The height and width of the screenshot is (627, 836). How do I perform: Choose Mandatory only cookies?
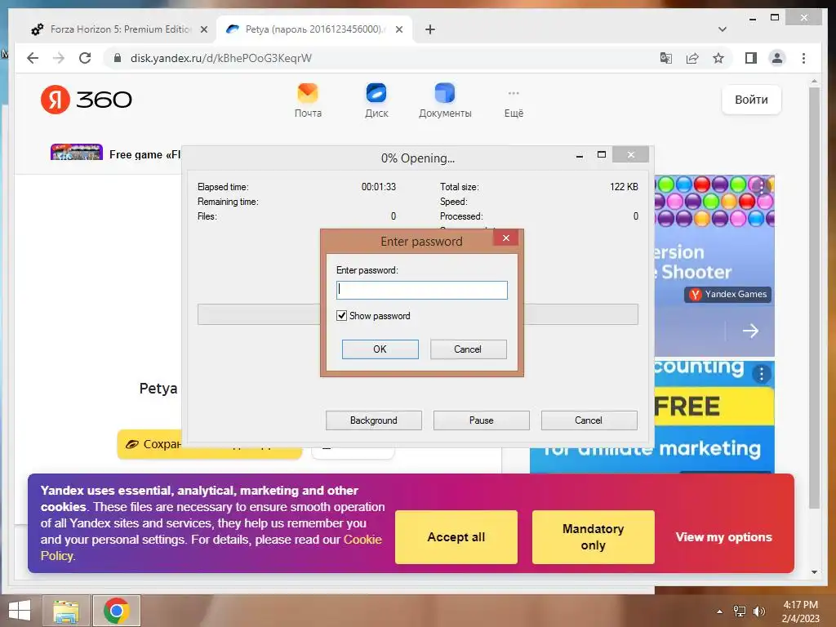point(593,537)
